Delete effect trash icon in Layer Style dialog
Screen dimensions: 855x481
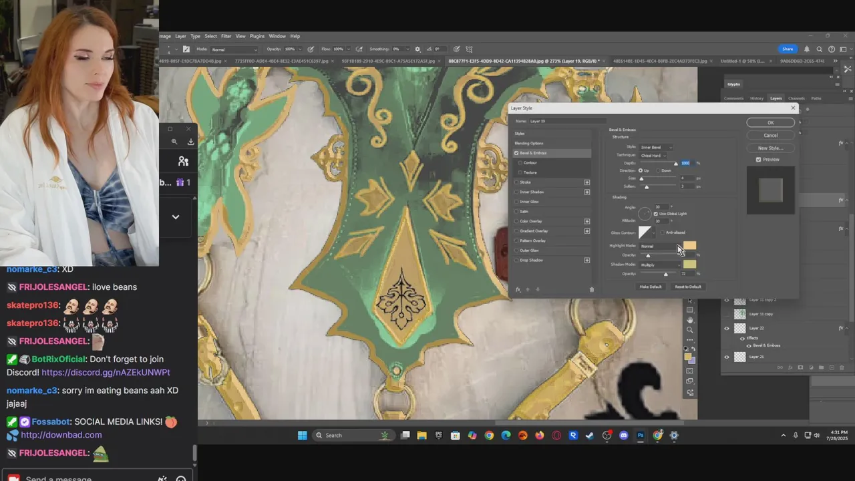pos(591,289)
